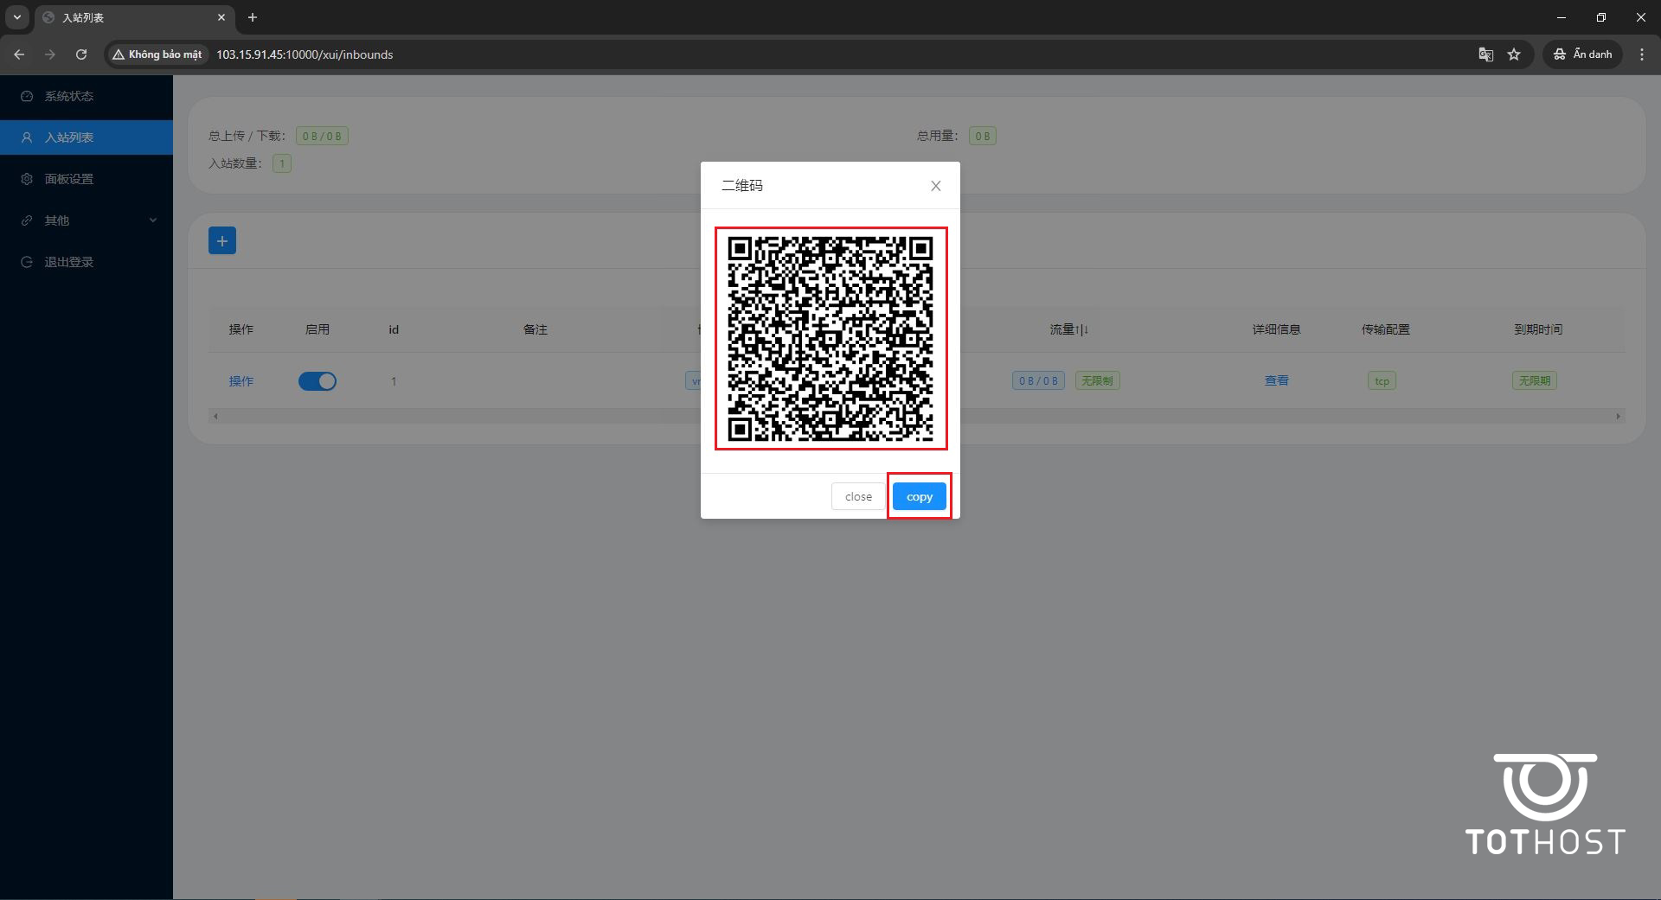Open the Google Translate icon in address bar

pyautogui.click(x=1485, y=54)
